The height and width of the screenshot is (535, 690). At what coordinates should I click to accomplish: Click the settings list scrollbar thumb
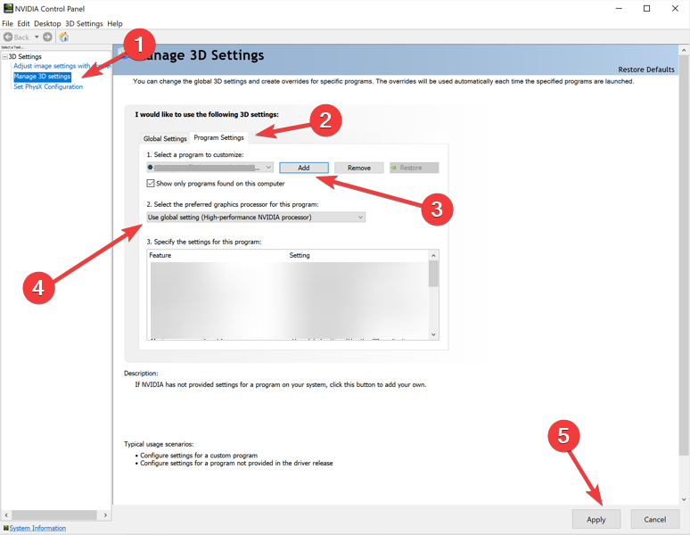[433, 274]
